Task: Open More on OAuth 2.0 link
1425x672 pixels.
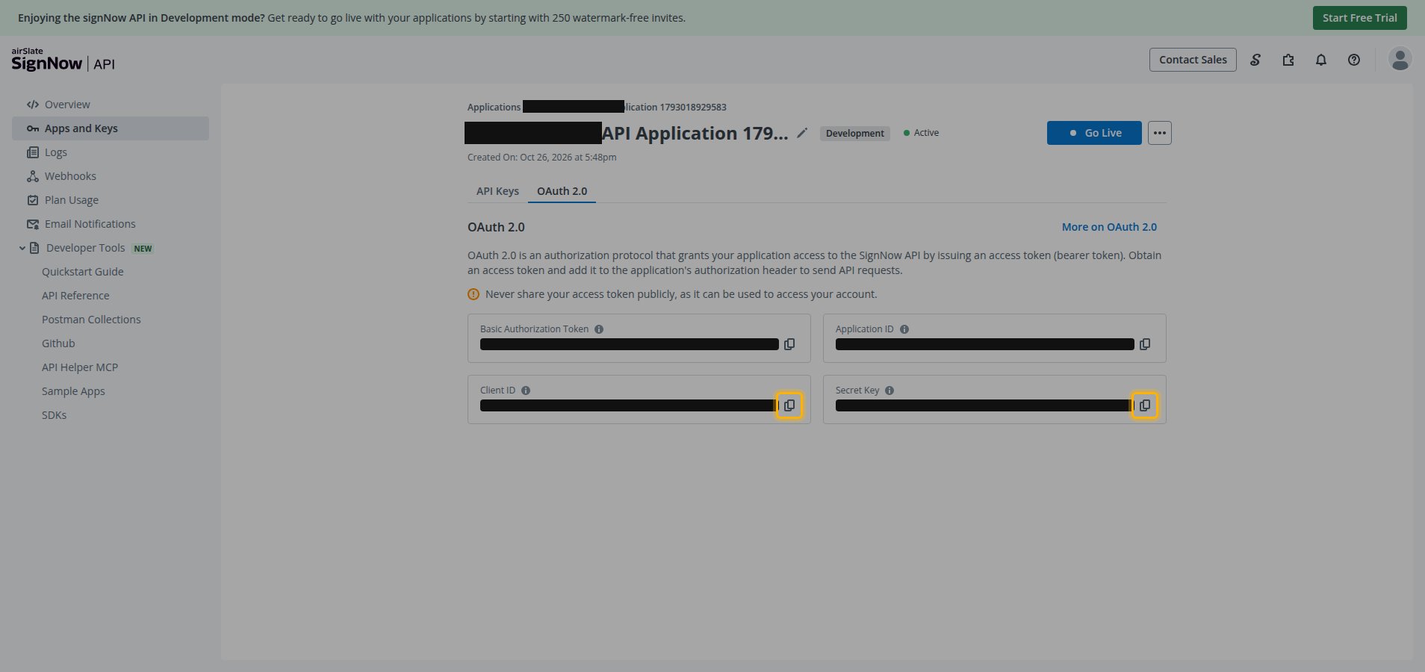Action: point(1109,227)
